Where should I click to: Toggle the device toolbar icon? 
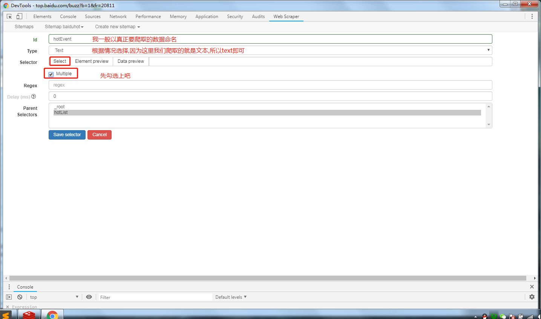[19, 17]
